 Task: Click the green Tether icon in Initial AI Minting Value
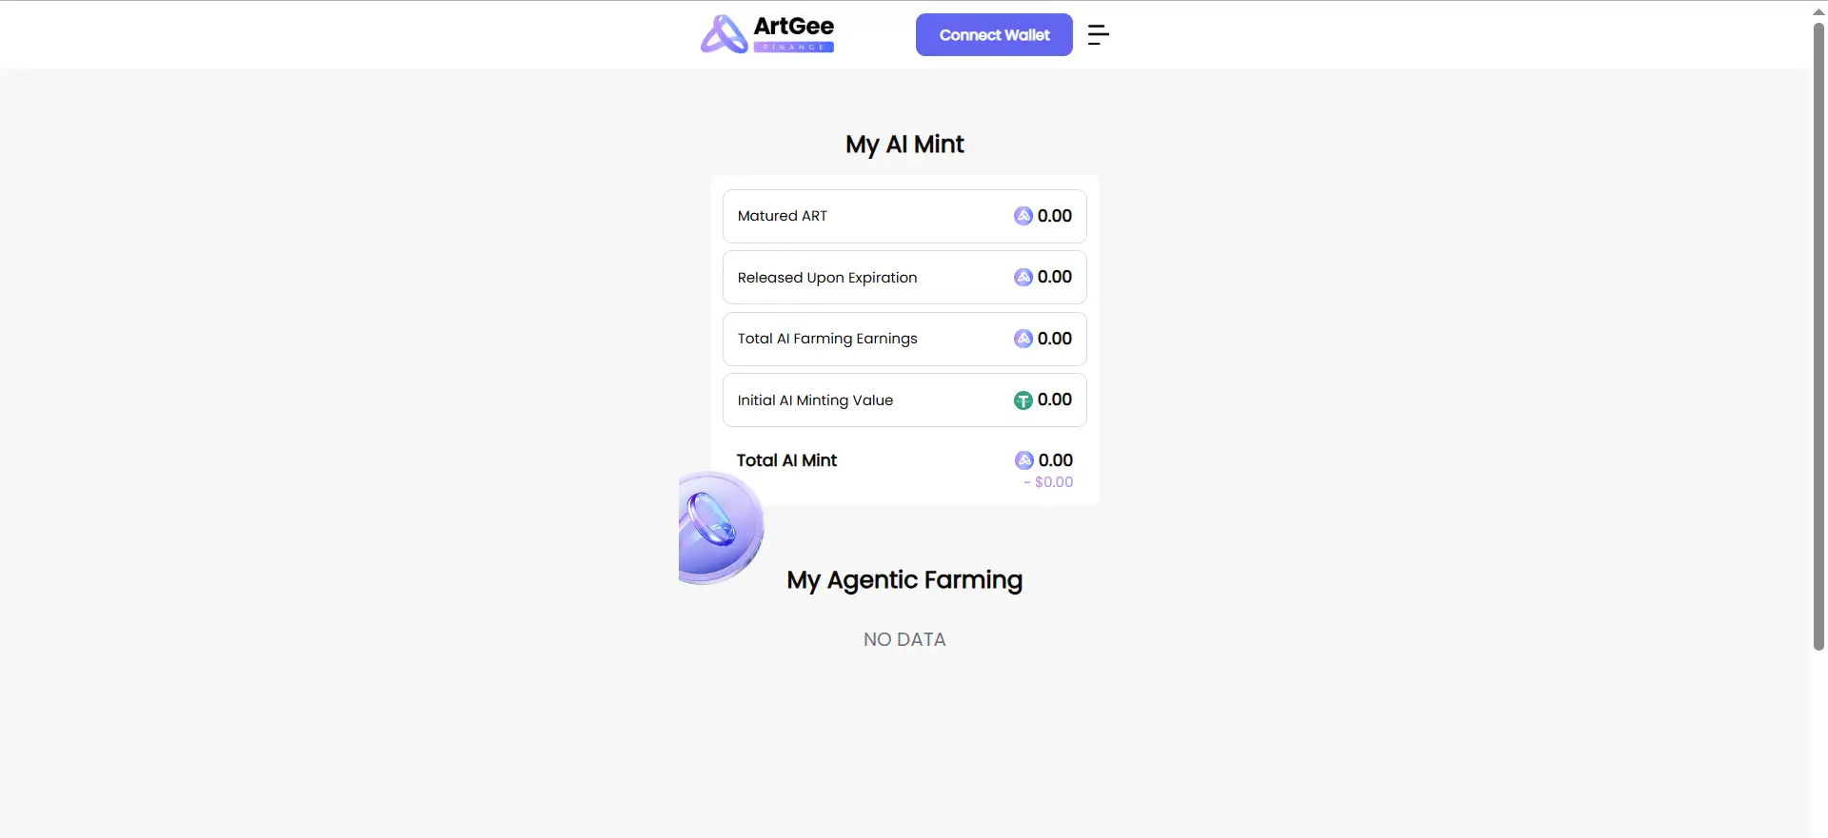tap(1023, 400)
